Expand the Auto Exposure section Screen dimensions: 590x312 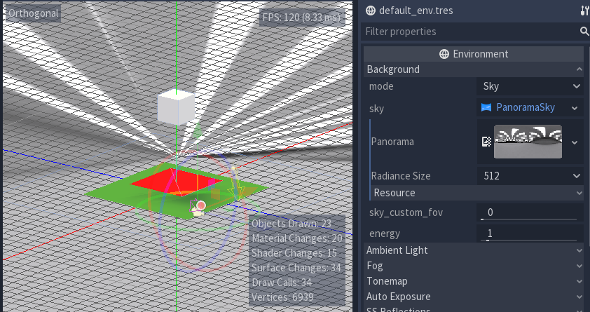pos(474,297)
